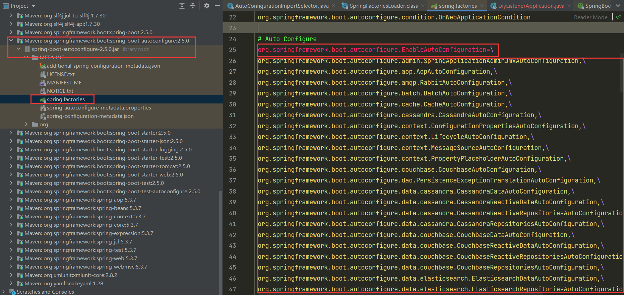Viewport: 624px width, 295px height.
Task: Close DiyListenerApplication.java tab
Action: click(x=569, y=6)
